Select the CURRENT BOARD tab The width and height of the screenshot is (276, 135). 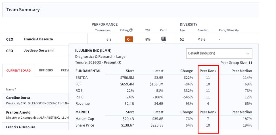pos(18,71)
